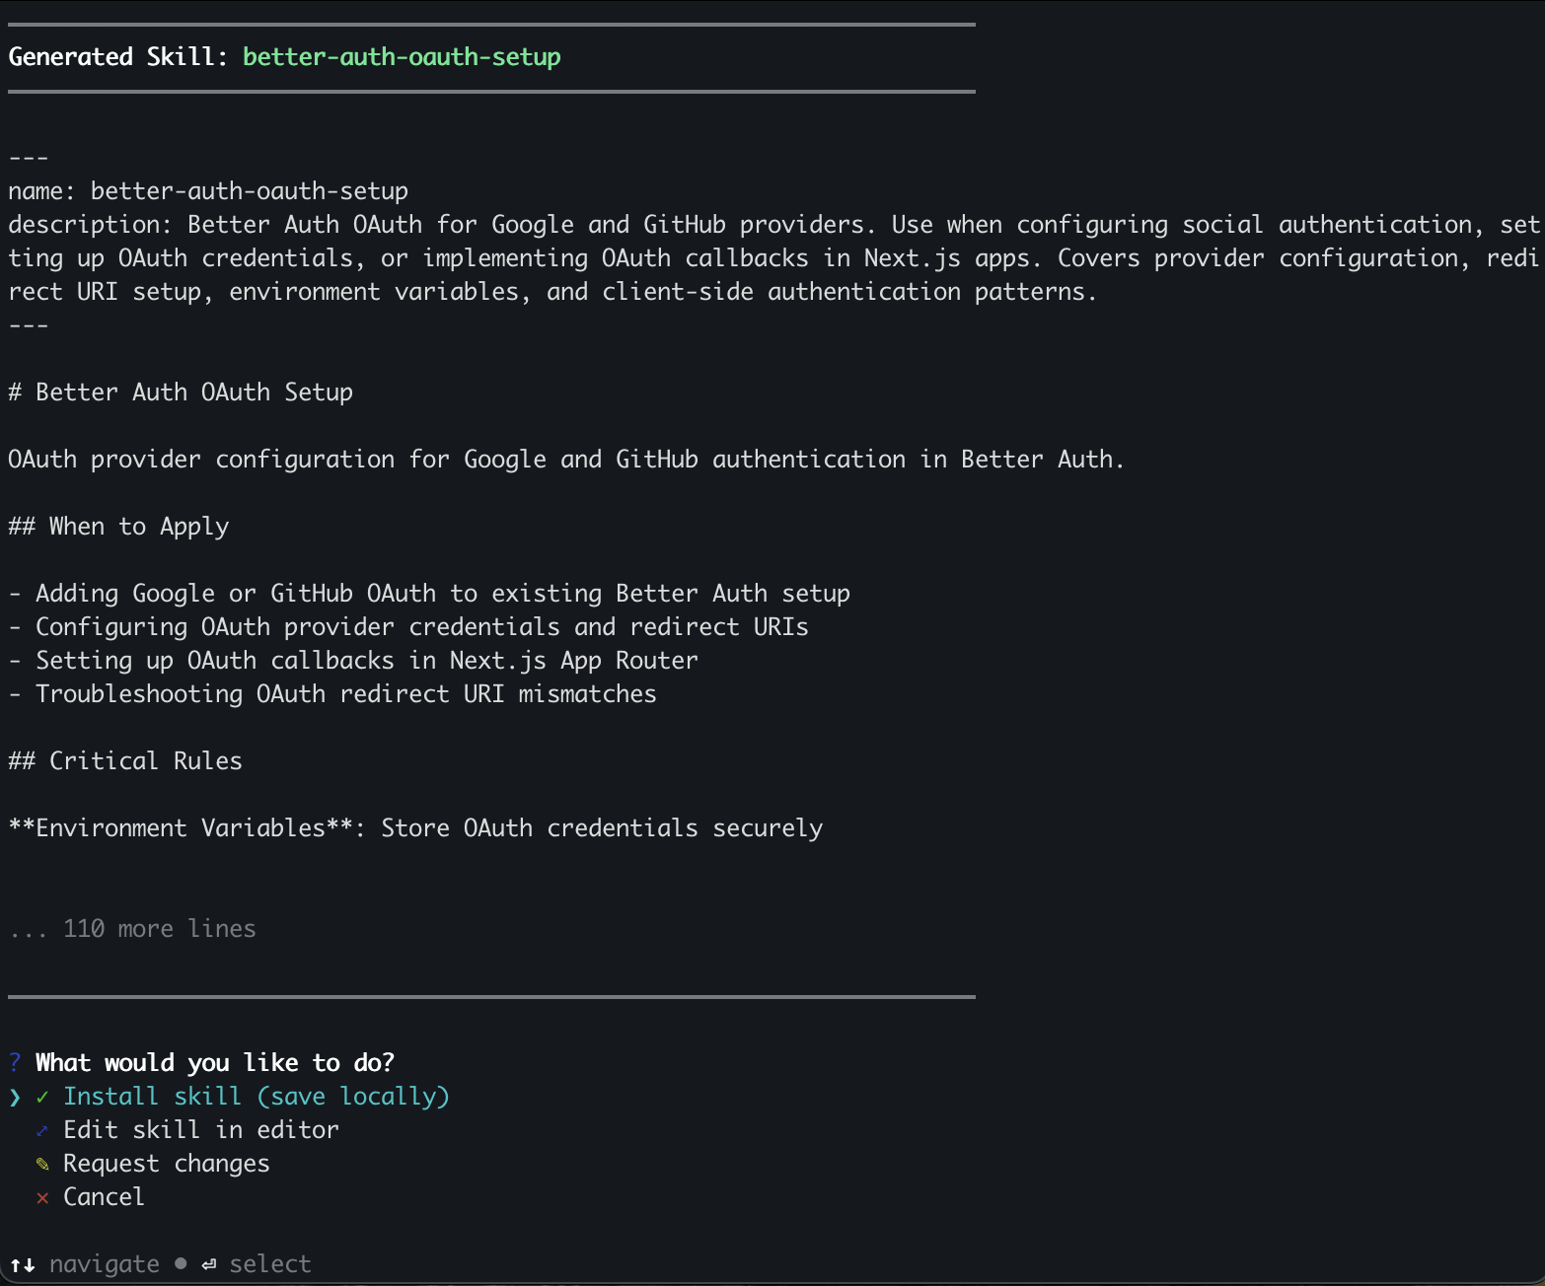The width and height of the screenshot is (1545, 1286).
Task: Click the green checkmark icon beside Install skill
Action: pos(40,1096)
